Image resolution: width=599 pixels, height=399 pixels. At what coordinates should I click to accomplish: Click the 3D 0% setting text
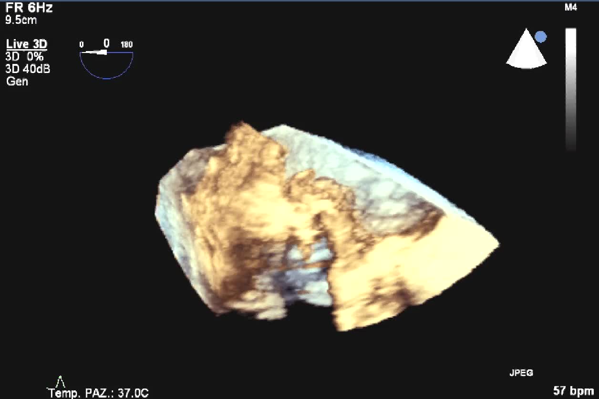tap(25, 57)
